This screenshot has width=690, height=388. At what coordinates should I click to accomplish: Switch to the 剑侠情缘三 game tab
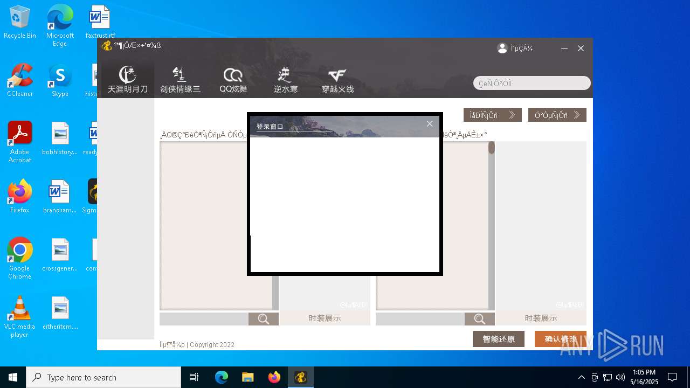coord(180,79)
